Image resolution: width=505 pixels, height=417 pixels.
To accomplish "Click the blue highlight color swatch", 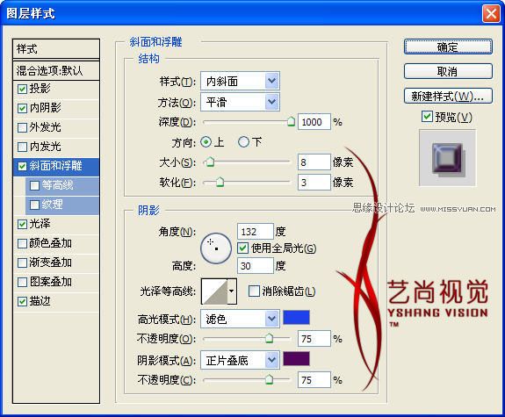I will (296, 318).
